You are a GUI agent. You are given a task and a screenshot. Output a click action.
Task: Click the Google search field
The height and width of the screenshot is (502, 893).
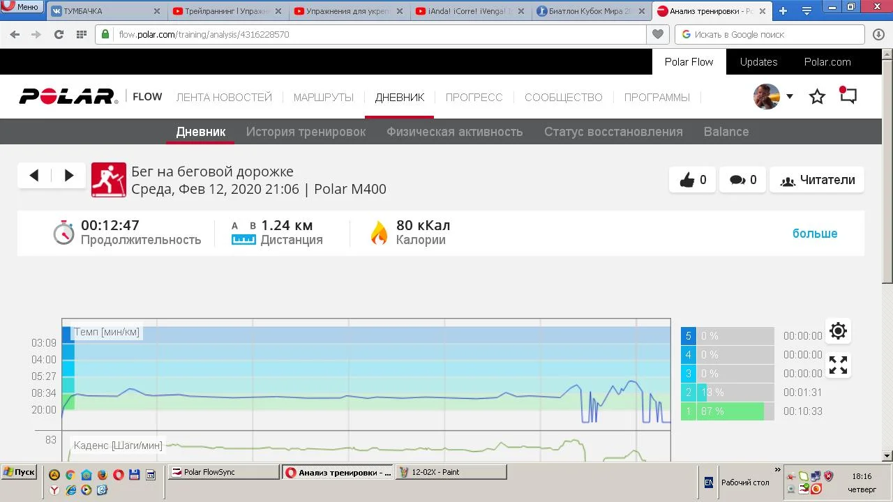[770, 34]
